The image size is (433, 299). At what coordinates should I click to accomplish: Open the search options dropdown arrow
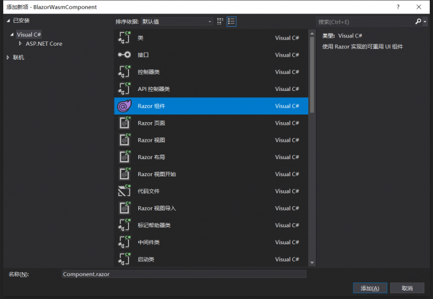click(x=425, y=22)
